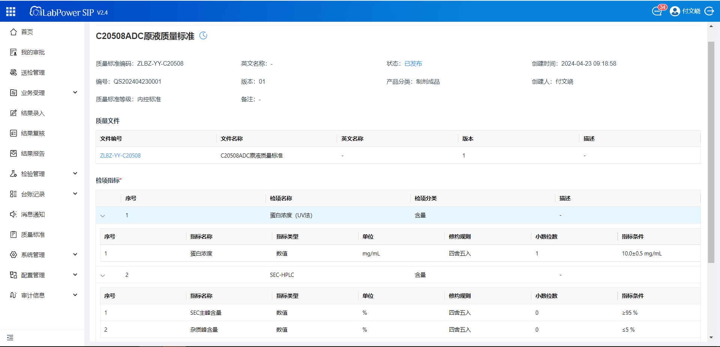This screenshot has width=720, height=347.
Task: Expand the 系统管理 submenu arrow
Action: click(x=75, y=254)
